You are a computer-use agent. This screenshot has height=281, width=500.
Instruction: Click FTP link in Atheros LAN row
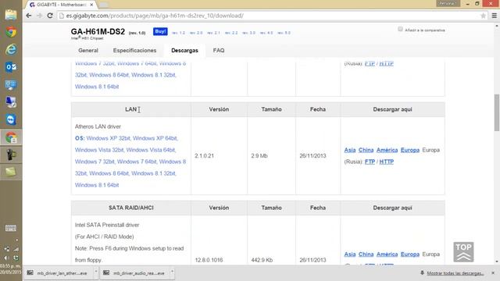pos(370,162)
